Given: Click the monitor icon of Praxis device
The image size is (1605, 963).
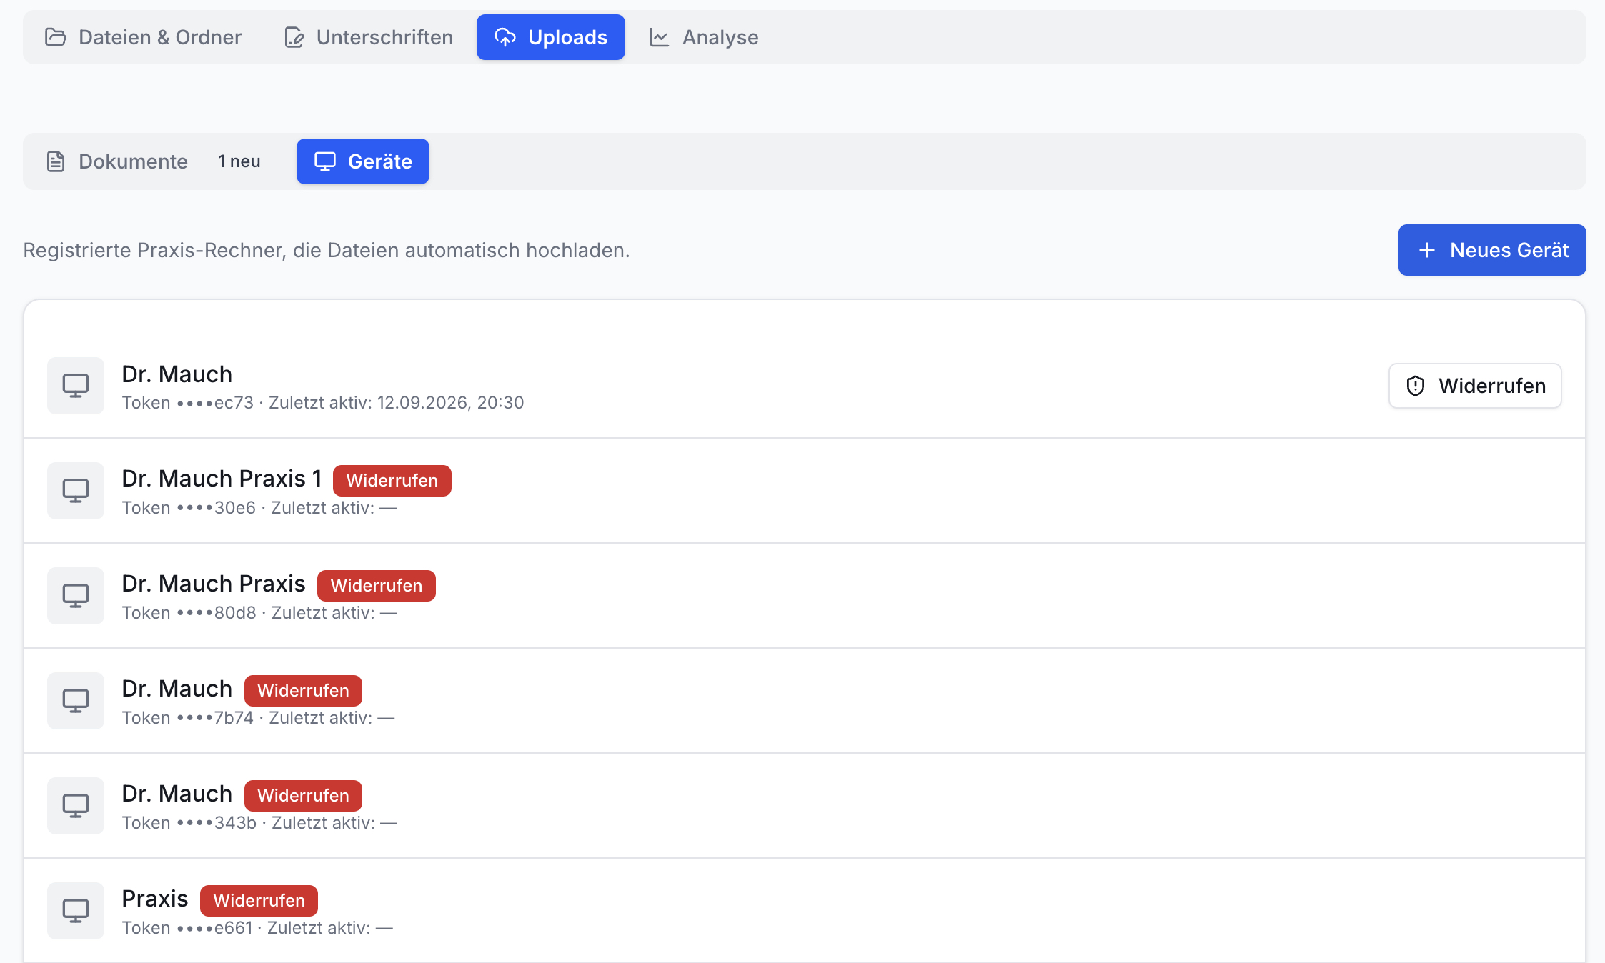Looking at the screenshot, I should (76, 911).
